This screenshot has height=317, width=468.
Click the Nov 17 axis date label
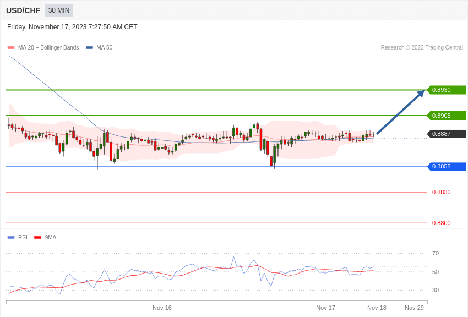pos(325,308)
